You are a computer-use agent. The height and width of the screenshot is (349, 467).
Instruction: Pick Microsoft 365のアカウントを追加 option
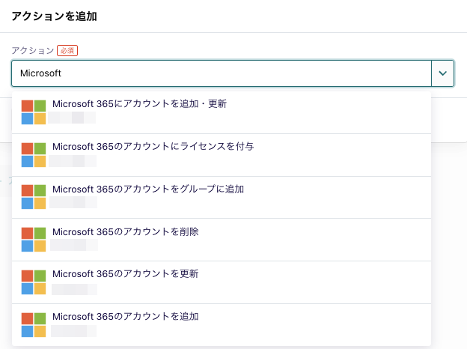tap(222, 325)
